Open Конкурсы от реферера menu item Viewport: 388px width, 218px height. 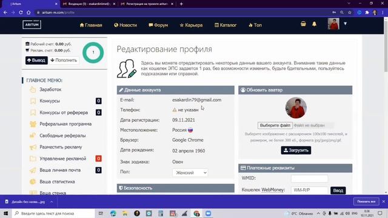[64, 113]
